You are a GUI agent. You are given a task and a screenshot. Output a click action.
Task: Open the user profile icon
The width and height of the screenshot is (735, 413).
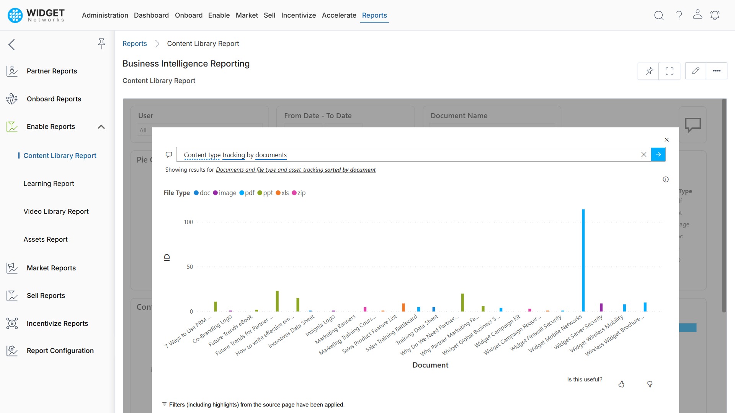(x=697, y=15)
